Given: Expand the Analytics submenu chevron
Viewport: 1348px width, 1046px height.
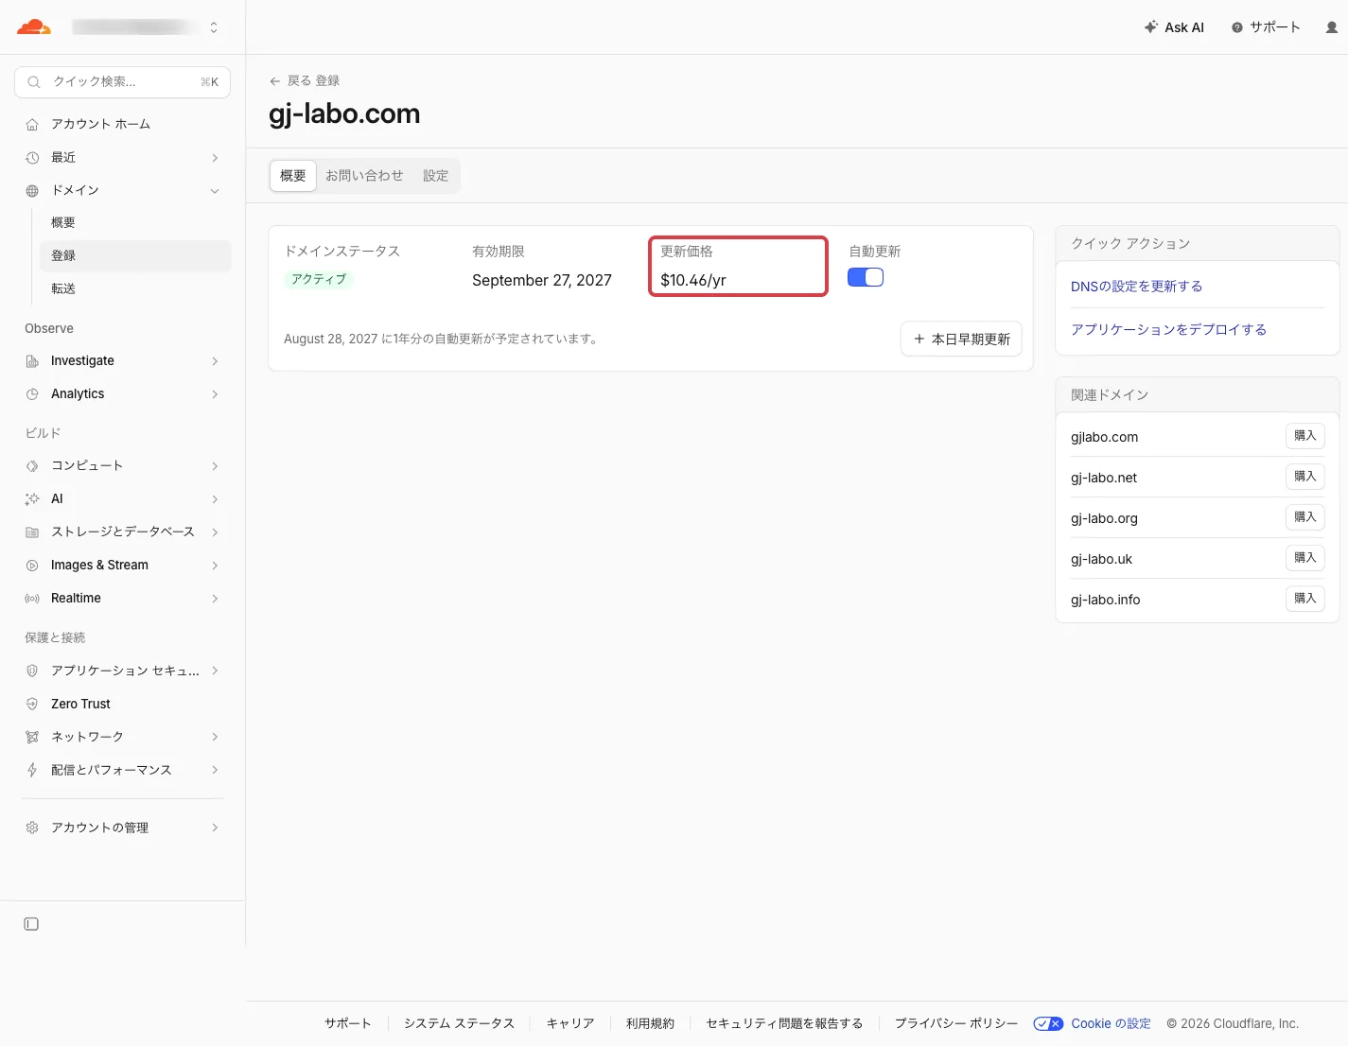Looking at the screenshot, I should 215,394.
